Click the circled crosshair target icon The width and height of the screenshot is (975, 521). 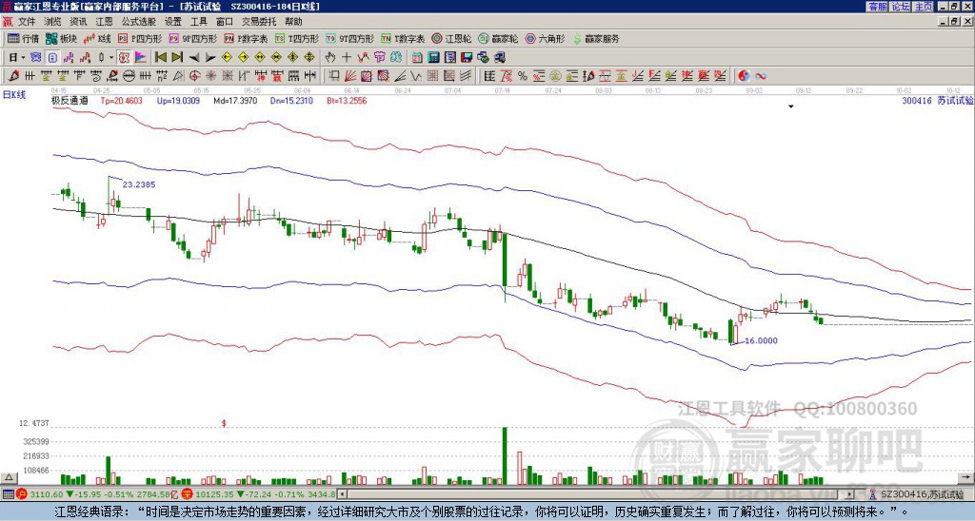[194, 76]
